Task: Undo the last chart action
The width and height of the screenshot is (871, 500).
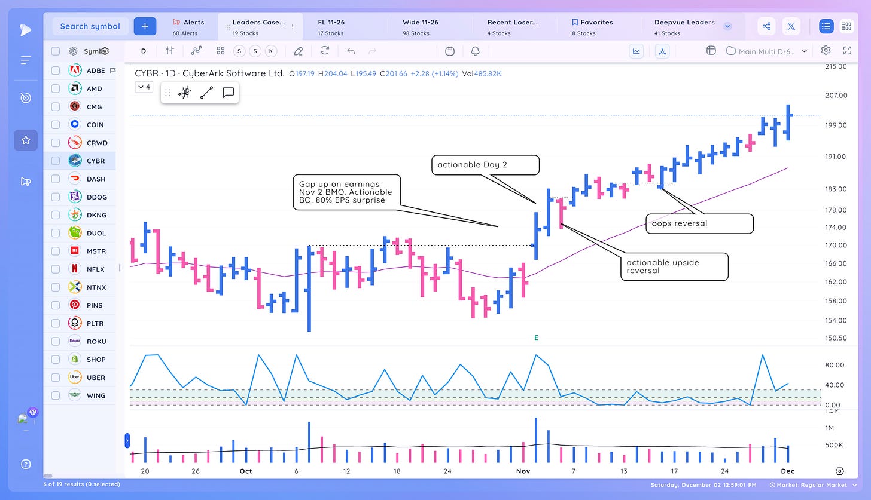Action: [351, 51]
